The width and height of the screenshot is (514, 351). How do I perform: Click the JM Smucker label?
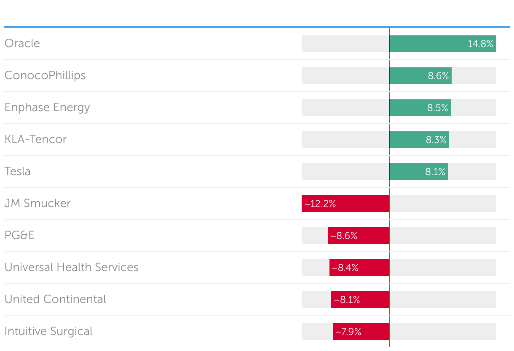pos(37,203)
